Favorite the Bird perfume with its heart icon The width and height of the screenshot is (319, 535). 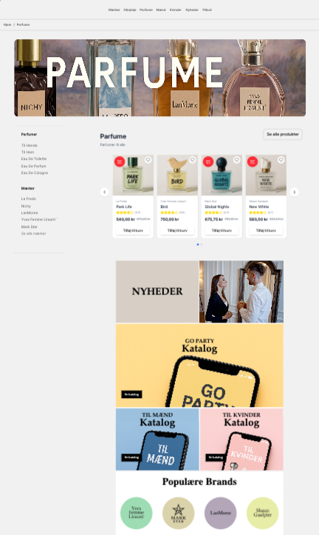click(192, 160)
